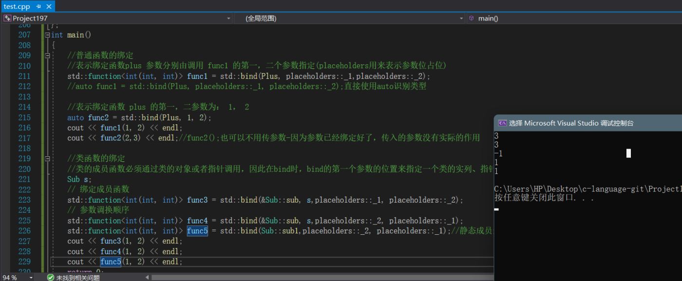Pin the test.cpp tab

pyautogui.click(x=38, y=6)
